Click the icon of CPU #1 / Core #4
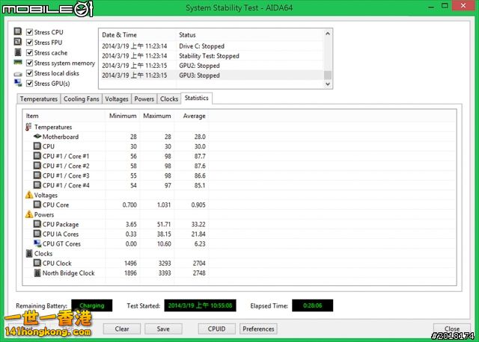The height and width of the screenshot is (342, 479). (37, 185)
